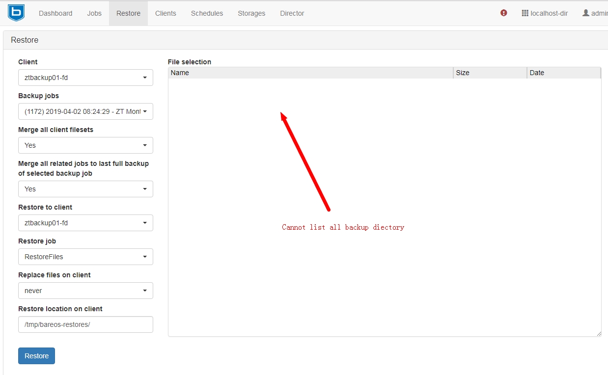Expand the Client dropdown
This screenshot has height=375, width=608.
coord(85,78)
